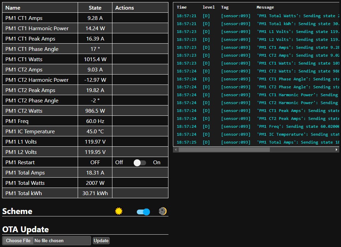The width and height of the screenshot is (341, 247).
Task: Click the OTA Update button
Action: point(101,241)
